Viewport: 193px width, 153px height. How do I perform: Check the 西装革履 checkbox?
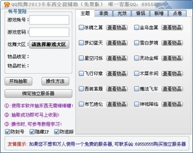click(x=81, y=89)
